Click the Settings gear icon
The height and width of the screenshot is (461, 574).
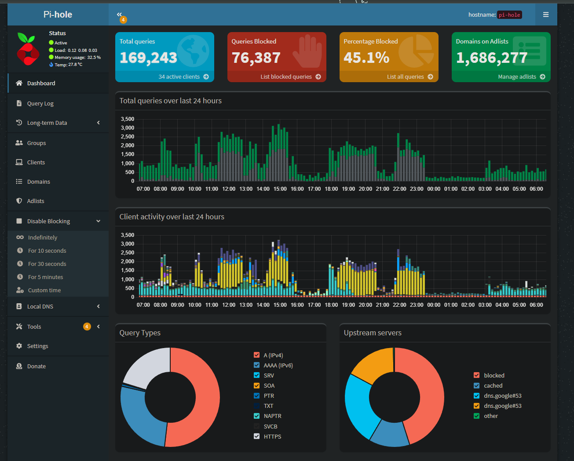point(19,346)
